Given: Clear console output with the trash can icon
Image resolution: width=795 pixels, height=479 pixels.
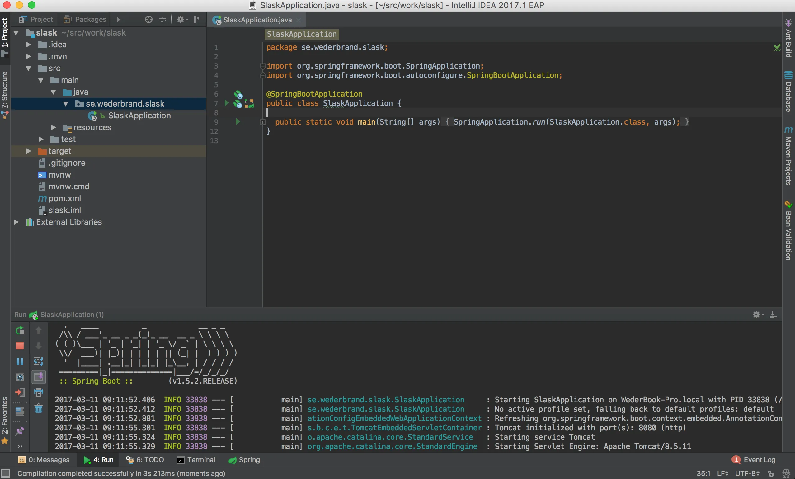Looking at the screenshot, I should point(38,409).
